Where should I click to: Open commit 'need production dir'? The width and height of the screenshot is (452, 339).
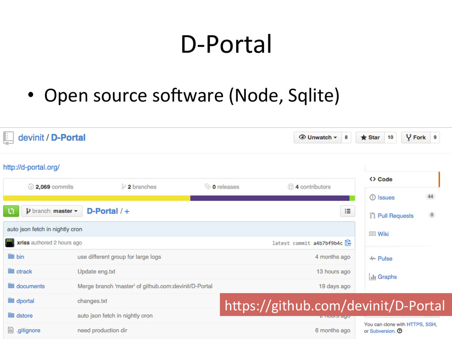click(102, 330)
